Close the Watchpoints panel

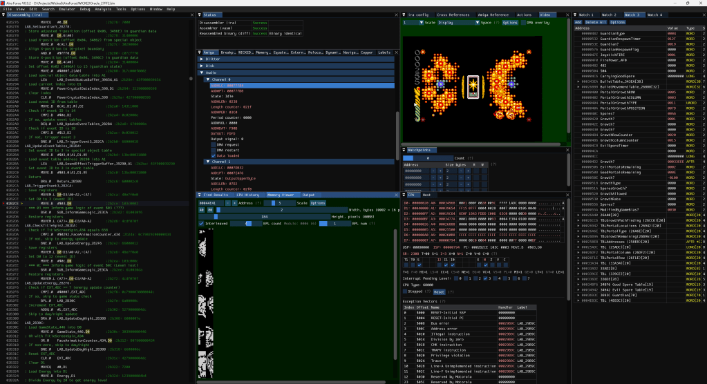coord(568,149)
